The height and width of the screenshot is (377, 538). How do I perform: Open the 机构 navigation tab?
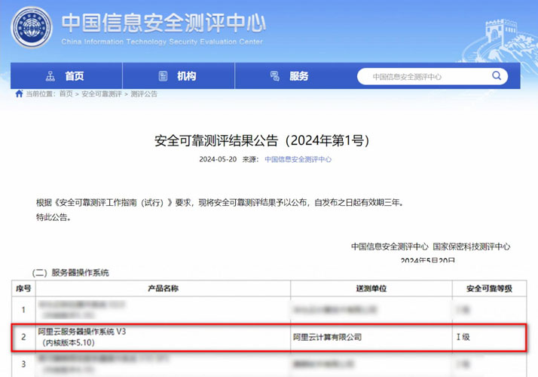(x=186, y=76)
